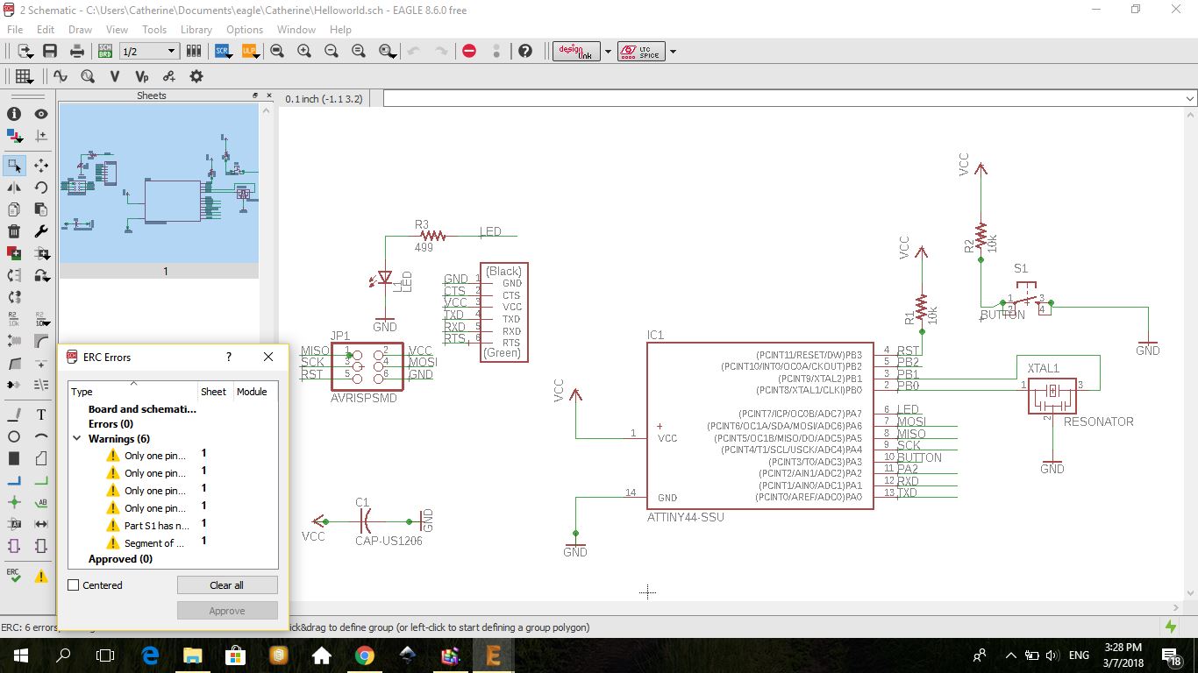Collapse the Warnings (6) tree node
This screenshot has width=1198, height=673.
click(x=77, y=439)
